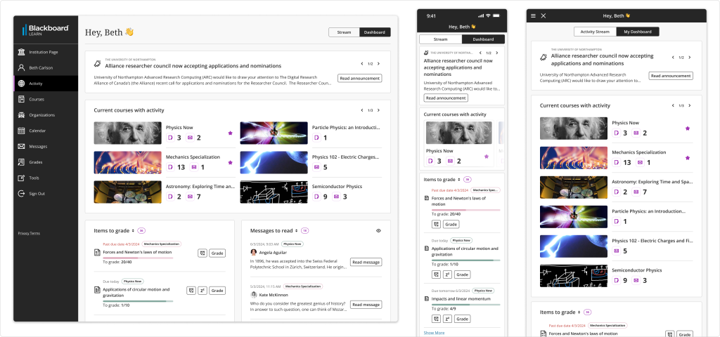Click desktop Forces and Newton's laws progress bar
720x337 pixels.
138,258
